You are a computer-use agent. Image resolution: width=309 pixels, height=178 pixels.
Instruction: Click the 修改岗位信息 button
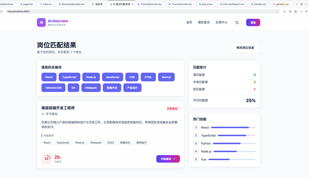pos(245,48)
